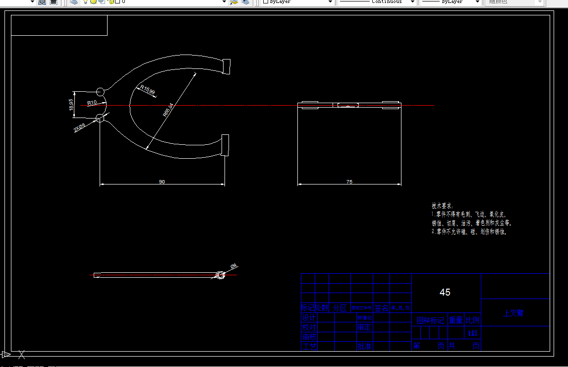Click the empty rectangle in sheet's top-left corner
Image resolution: width=568 pixels, height=367 pixels.
click(59, 25)
